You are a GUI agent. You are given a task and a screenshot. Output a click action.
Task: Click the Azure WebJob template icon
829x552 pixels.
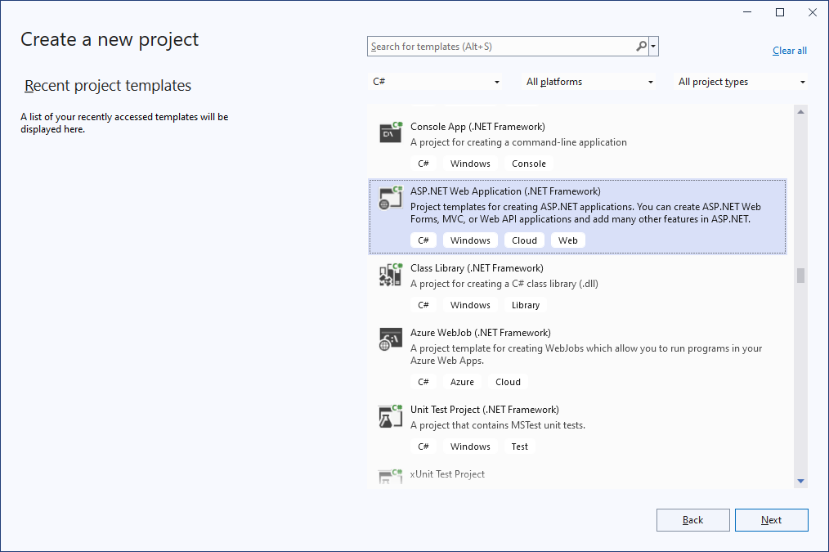391,339
